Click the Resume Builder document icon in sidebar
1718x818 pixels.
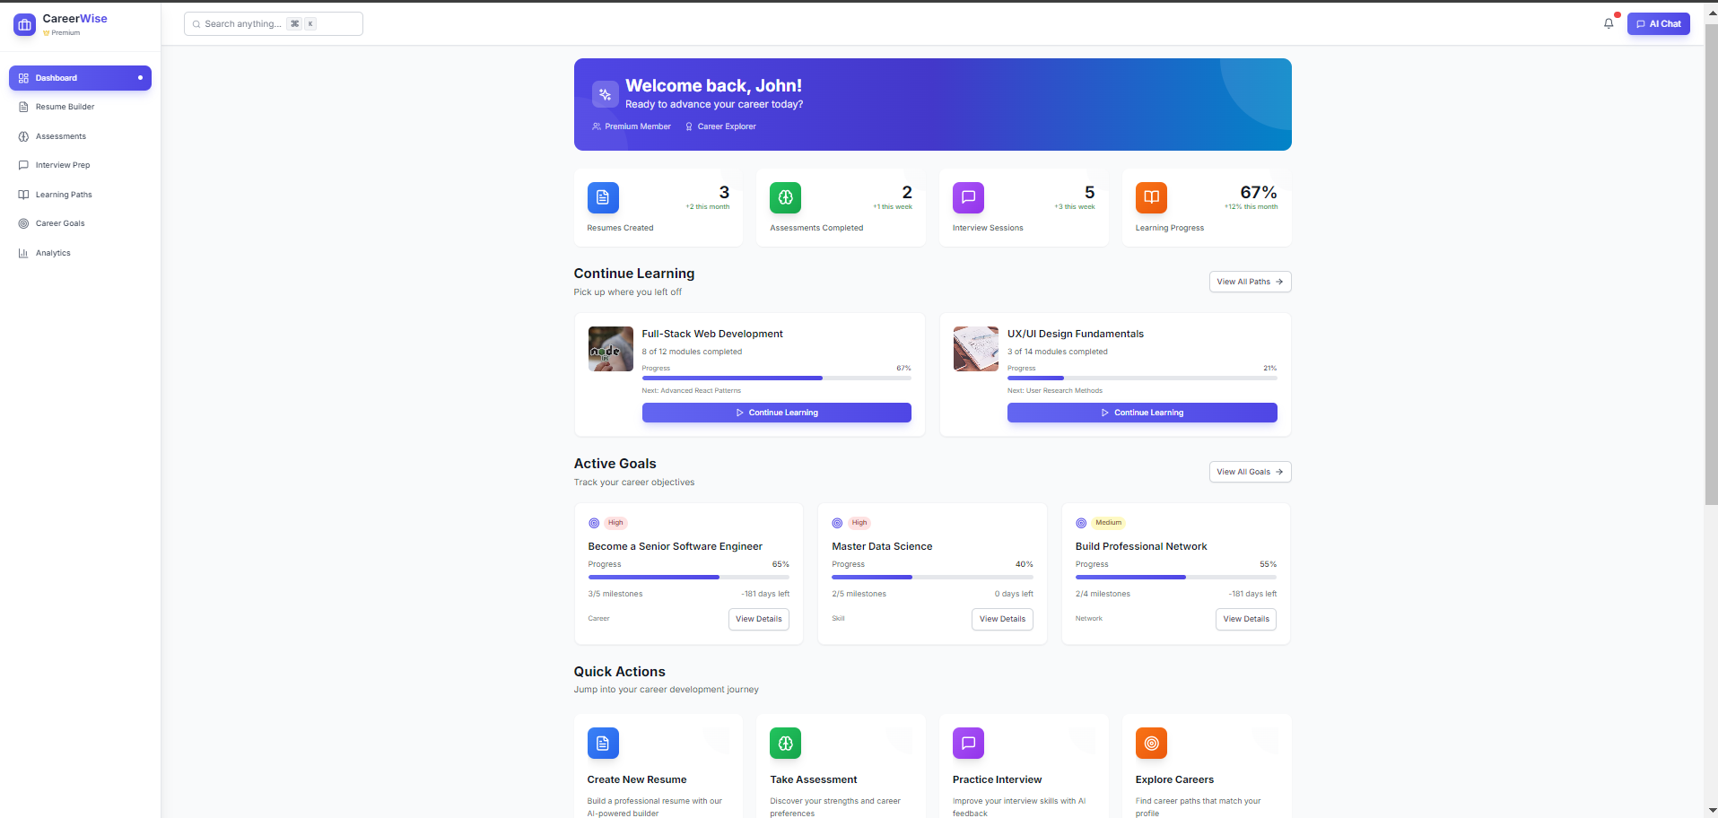click(23, 107)
